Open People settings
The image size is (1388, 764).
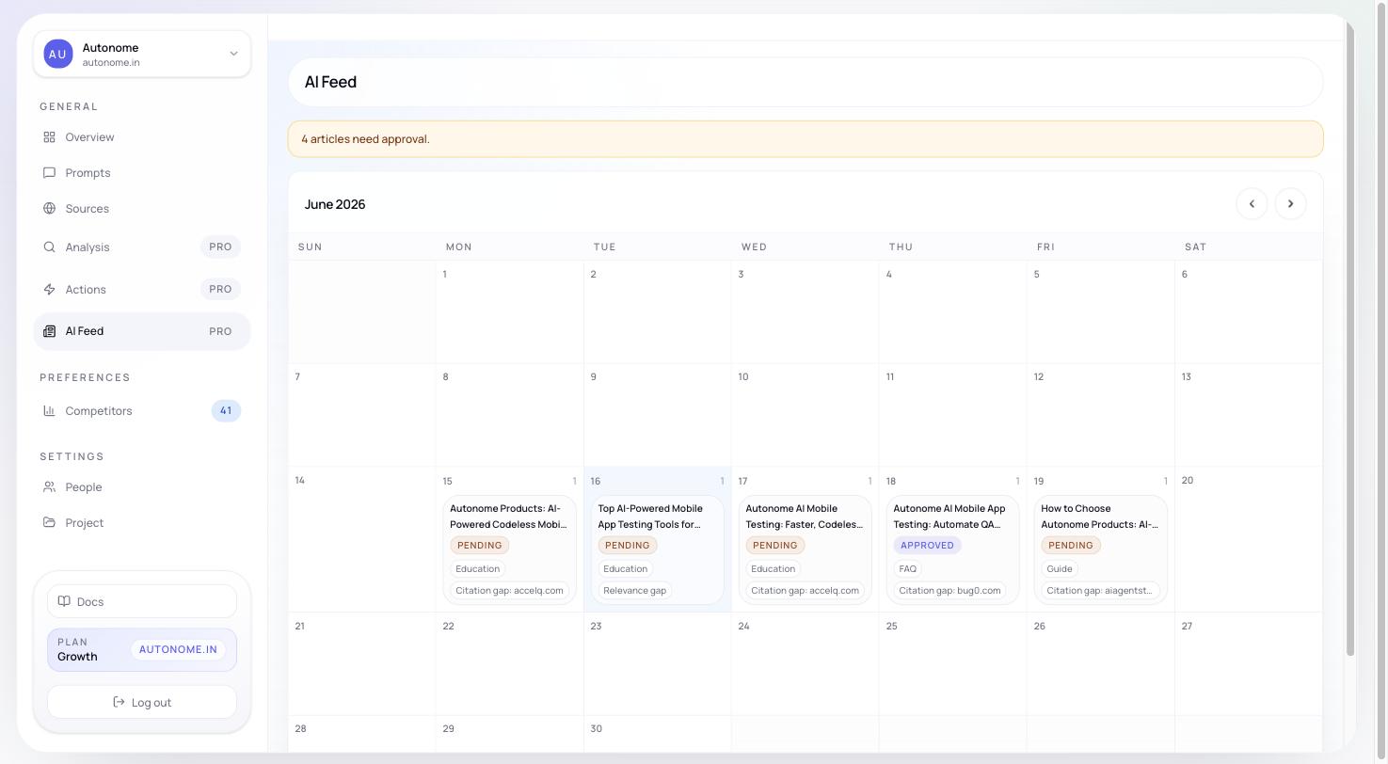(142, 487)
